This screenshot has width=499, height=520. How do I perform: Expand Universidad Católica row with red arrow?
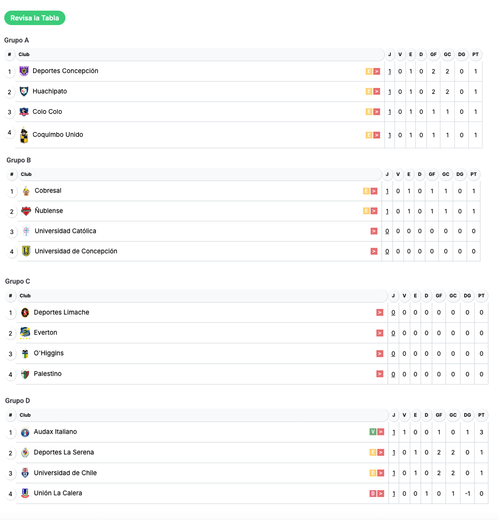point(374,231)
